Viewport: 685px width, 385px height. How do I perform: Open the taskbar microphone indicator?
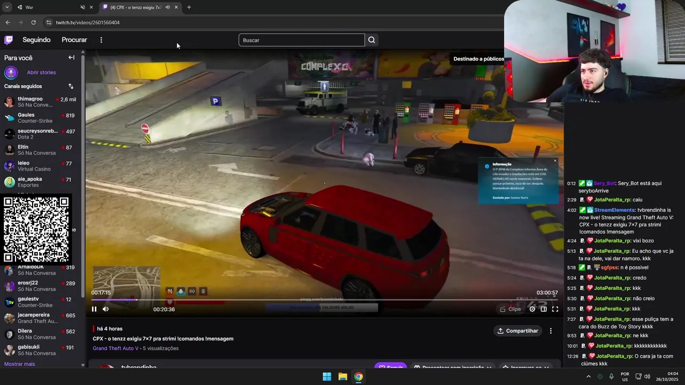coord(611,376)
